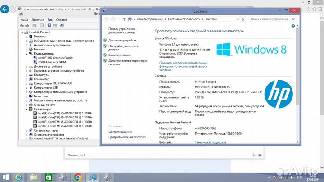Click the System window vertical scrollbar
The image size is (324, 182).
[297, 66]
